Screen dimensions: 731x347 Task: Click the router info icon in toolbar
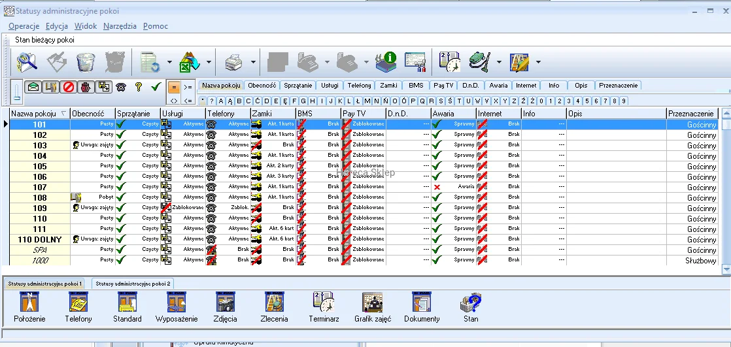click(386, 63)
